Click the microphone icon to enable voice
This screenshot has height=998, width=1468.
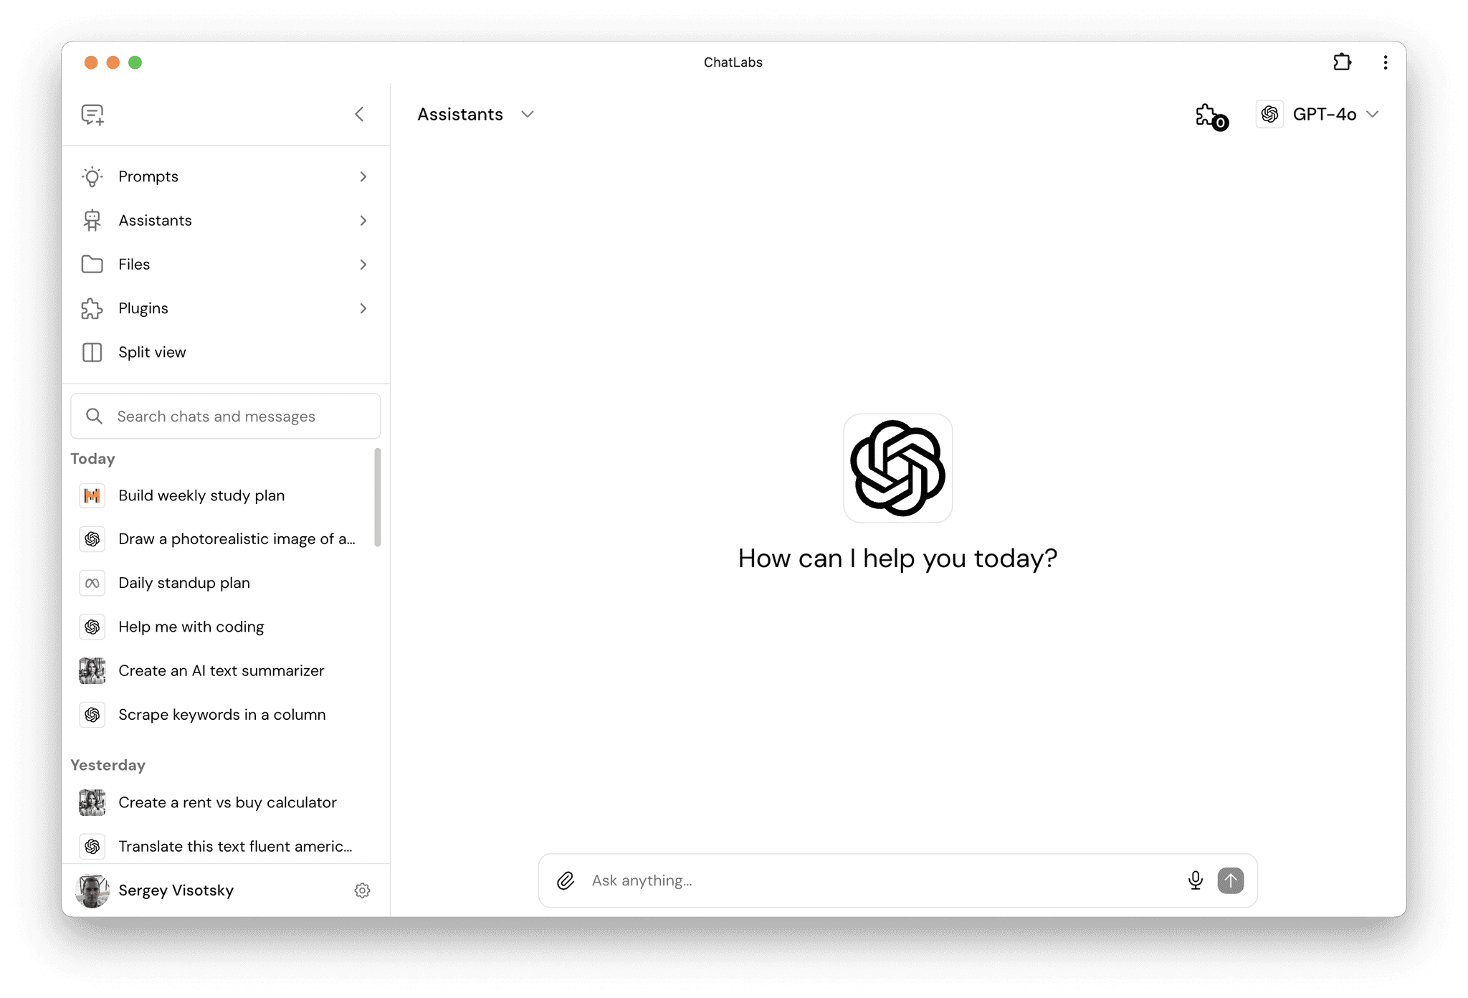pyautogui.click(x=1195, y=880)
